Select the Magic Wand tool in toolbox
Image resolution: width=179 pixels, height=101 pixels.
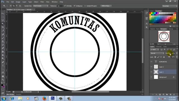click(x=3, y=24)
